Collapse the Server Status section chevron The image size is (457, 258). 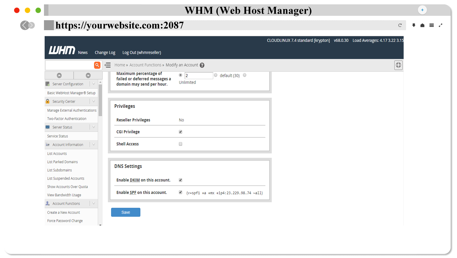[94, 127]
